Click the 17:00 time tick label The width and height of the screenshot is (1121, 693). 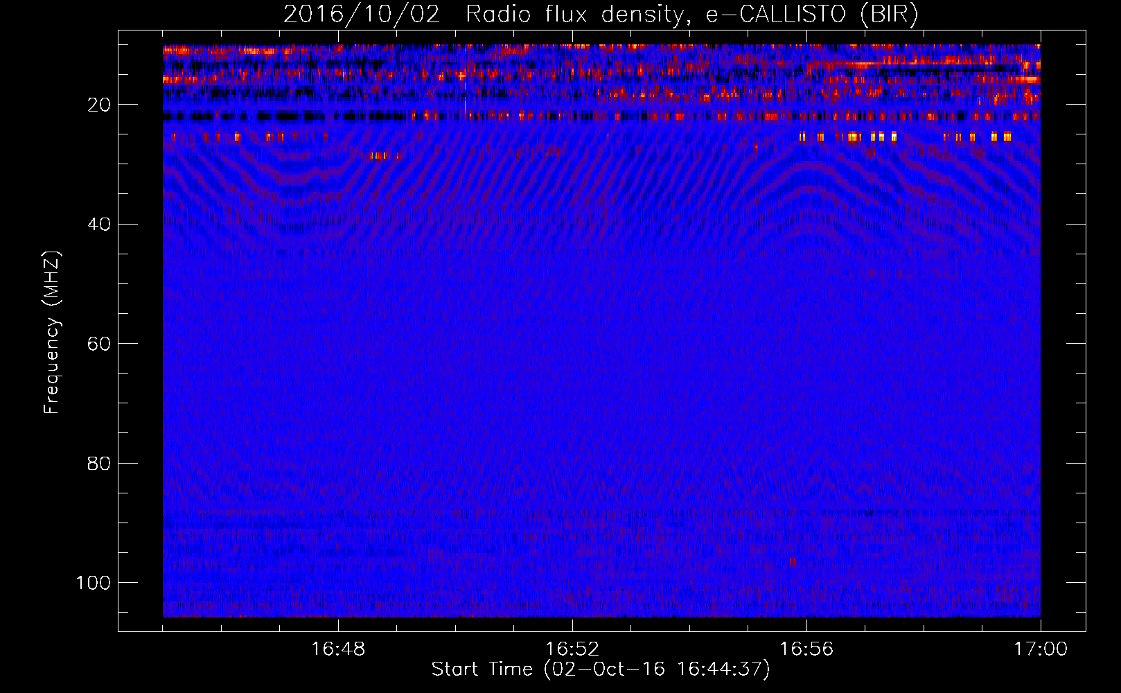1041,649
